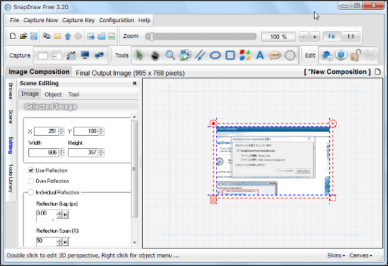Click the Y position spinner arrows
Image resolution: width=388 pixels, height=266 pixels.
101,131
